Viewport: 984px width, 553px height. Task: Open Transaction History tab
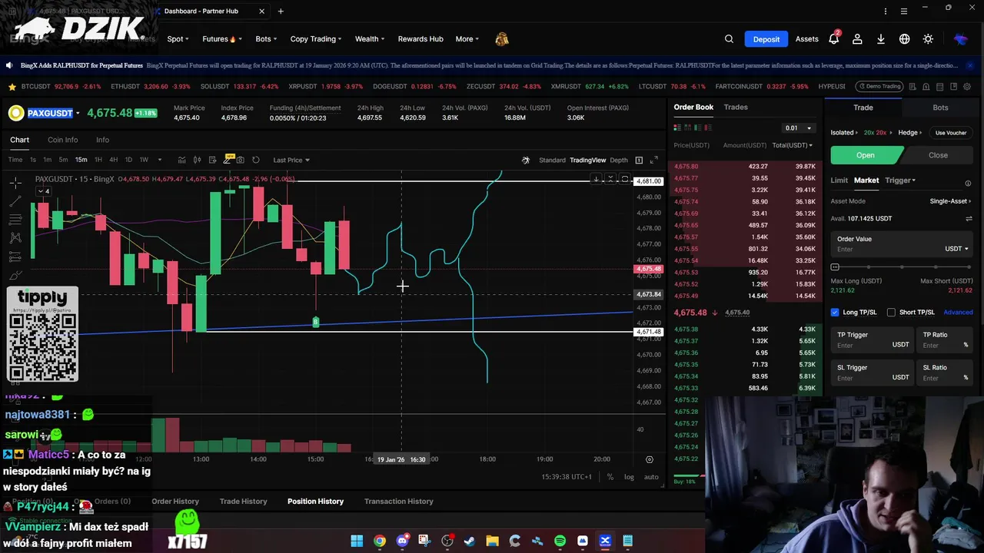(x=398, y=502)
